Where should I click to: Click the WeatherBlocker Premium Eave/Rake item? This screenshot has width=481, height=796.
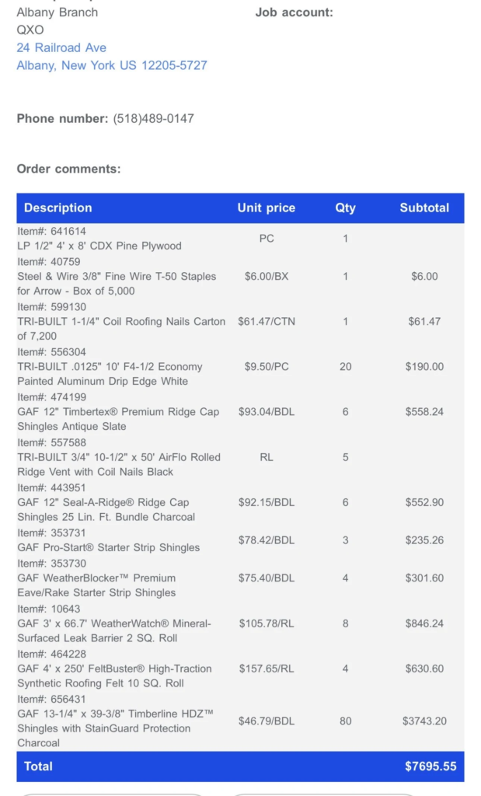tap(96, 585)
